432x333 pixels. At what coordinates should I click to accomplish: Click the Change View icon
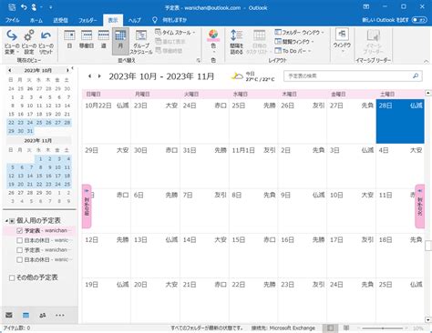coord(12,42)
